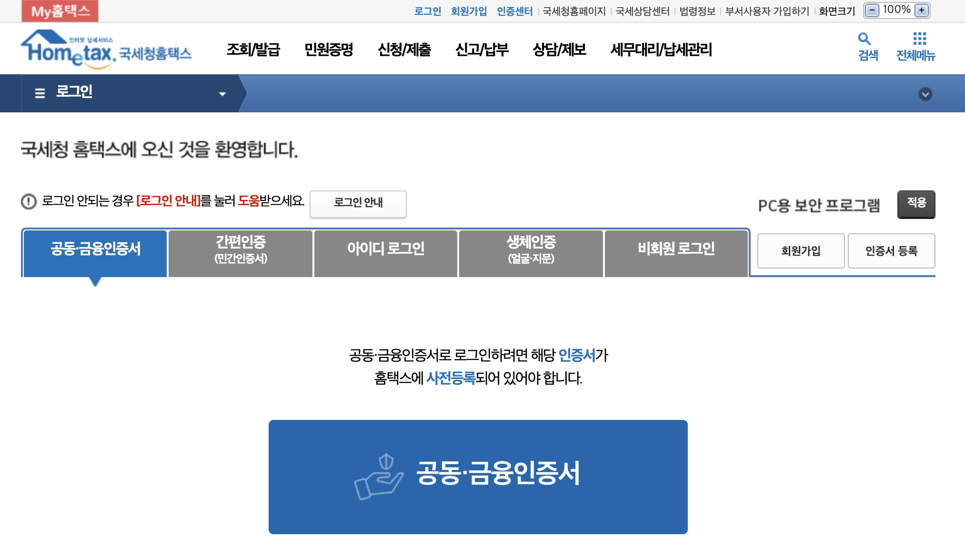Open 인증센터 link in top bar

tap(514, 11)
